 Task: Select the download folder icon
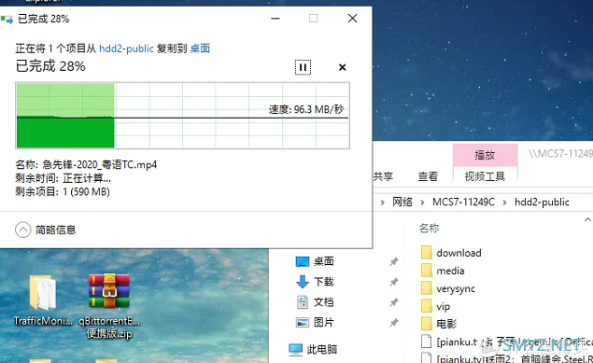pyautogui.click(x=427, y=252)
